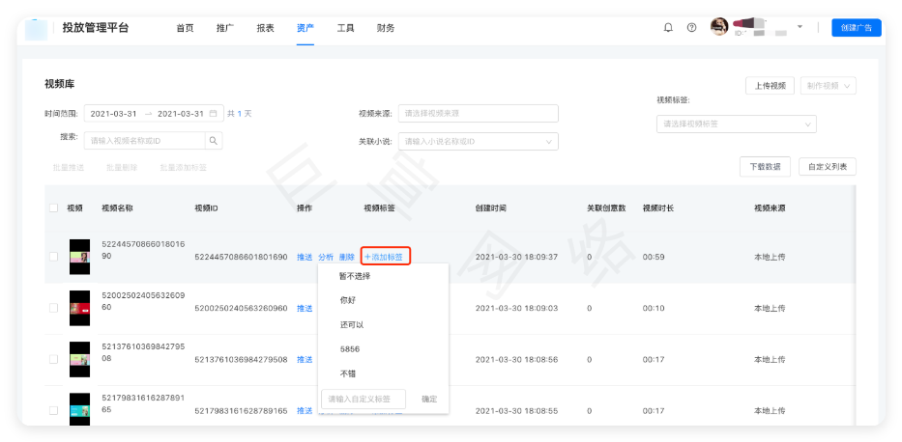
Task: Confirm custom tag with 确定
Action: [x=429, y=399]
